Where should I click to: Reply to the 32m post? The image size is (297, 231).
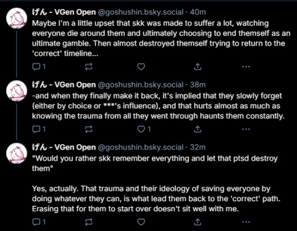coord(39,222)
